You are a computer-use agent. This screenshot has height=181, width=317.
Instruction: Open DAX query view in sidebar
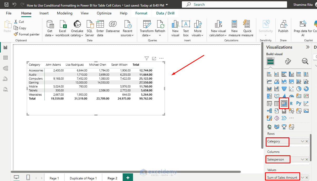pos(6,79)
